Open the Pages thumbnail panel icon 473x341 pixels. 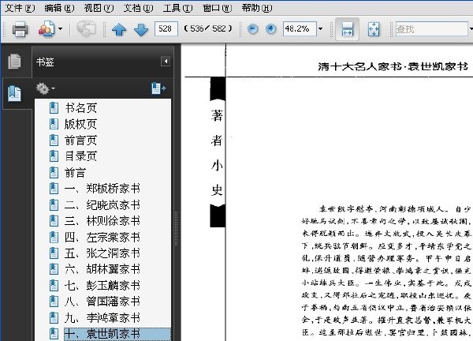pyautogui.click(x=14, y=62)
